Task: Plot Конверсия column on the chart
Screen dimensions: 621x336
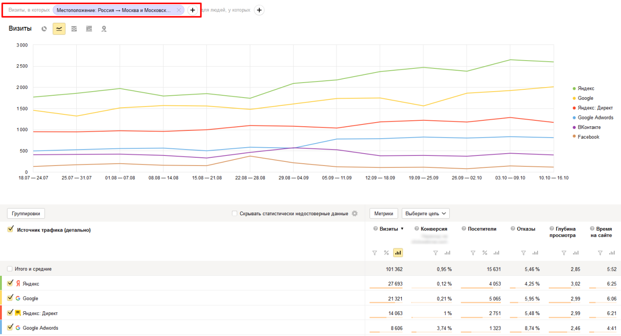Action: pos(447,253)
